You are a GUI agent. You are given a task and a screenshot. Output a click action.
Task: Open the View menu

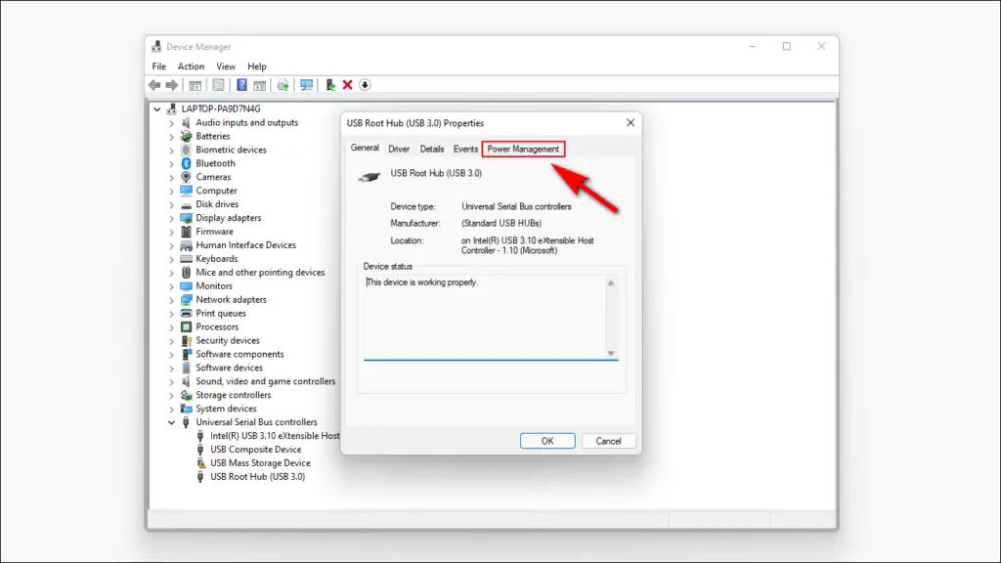click(226, 66)
